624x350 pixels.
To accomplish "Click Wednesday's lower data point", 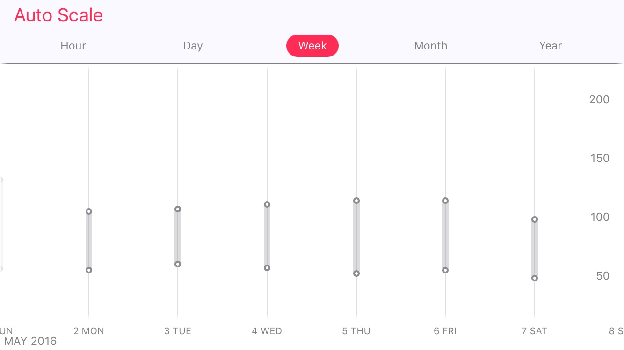I will tap(267, 268).
